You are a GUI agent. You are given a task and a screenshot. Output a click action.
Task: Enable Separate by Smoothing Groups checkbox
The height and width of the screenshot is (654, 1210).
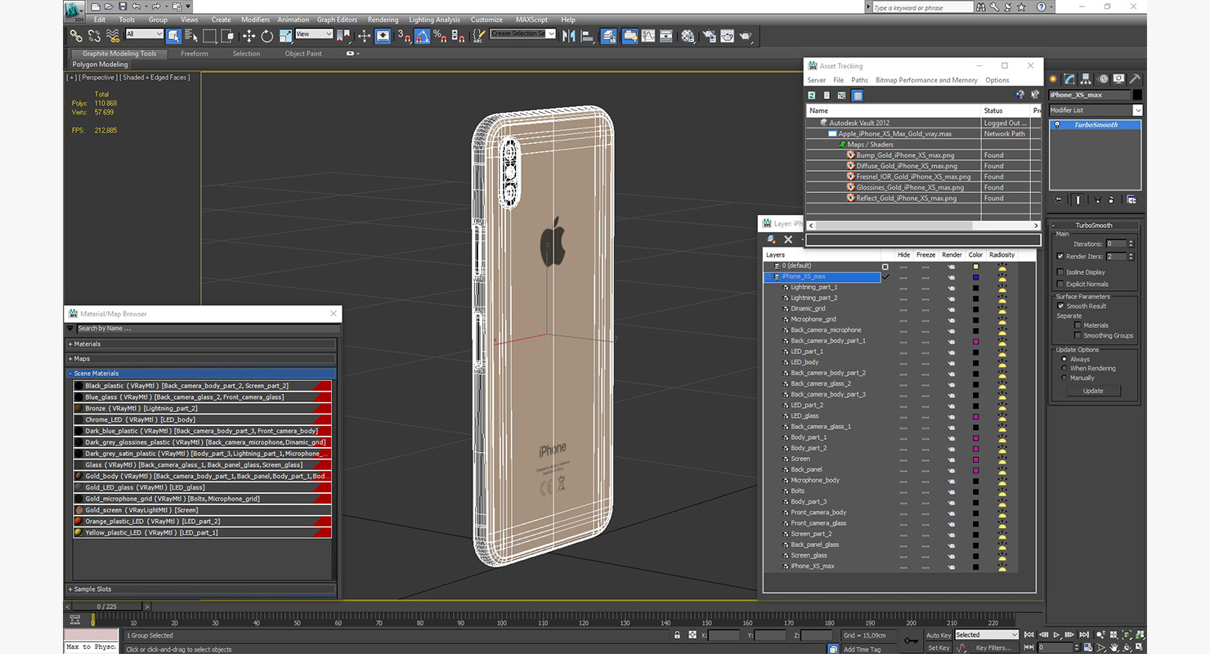(x=1078, y=335)
